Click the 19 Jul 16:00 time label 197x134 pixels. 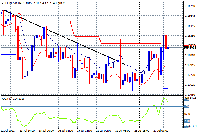[x=84, y=131]
